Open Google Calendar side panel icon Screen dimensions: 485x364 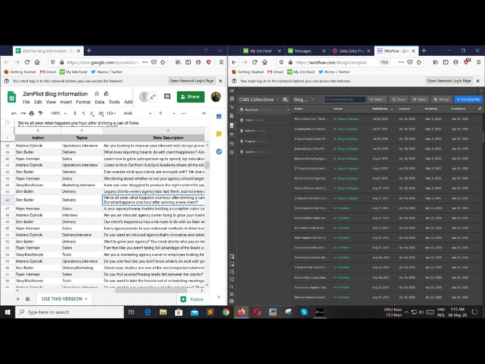coord(219,116)
